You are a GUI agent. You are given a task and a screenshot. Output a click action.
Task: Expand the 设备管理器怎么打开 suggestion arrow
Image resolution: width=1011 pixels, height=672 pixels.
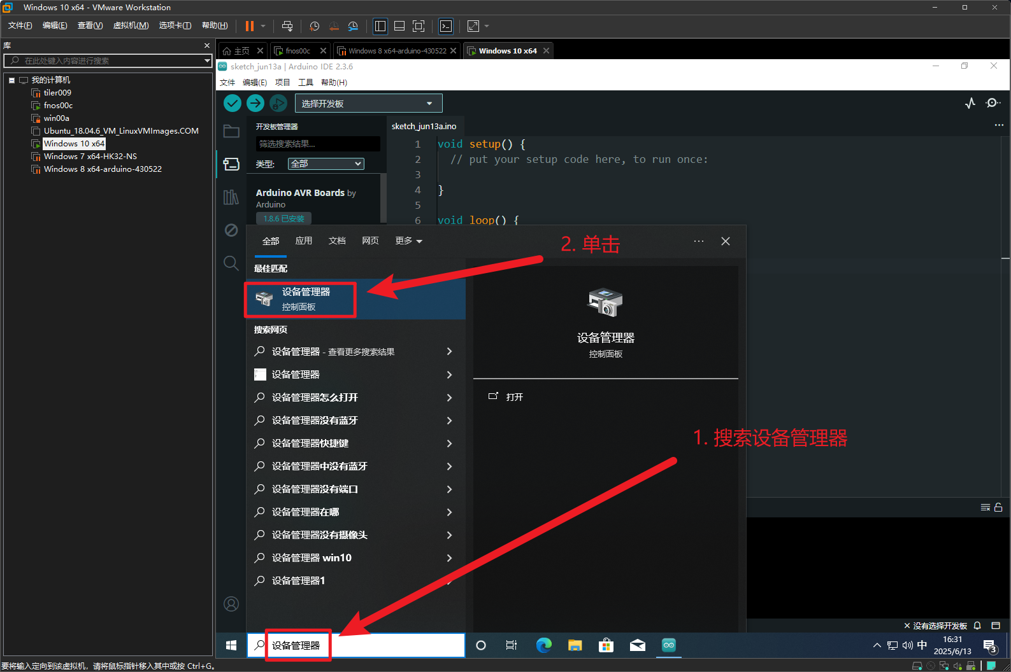coord(449,397)
